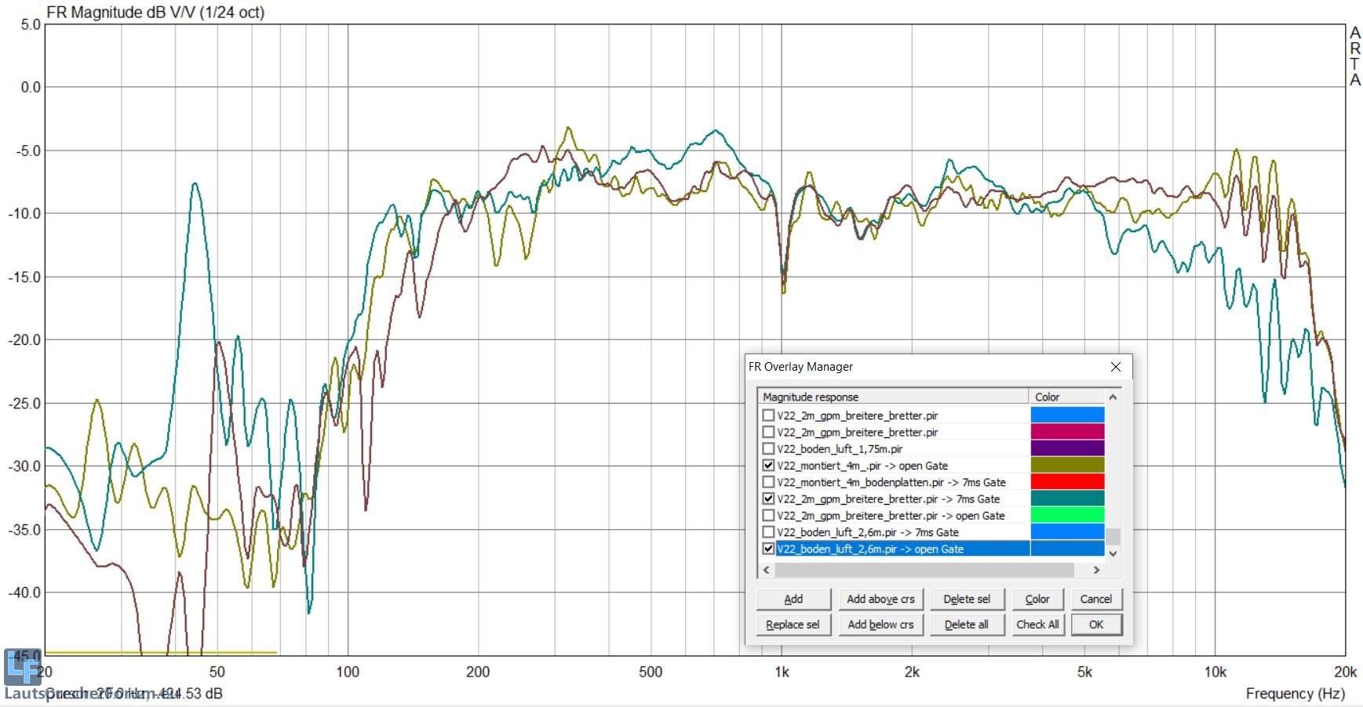Image resolution: width=1363 pixels, height=707 pixels.
Task: Disable V22_2m_gpm_breitere_bretter 7ms Gate checkbox
Action: point(769,499)
